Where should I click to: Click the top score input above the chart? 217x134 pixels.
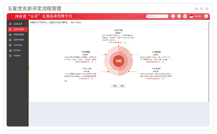click(x=126, y=42)
